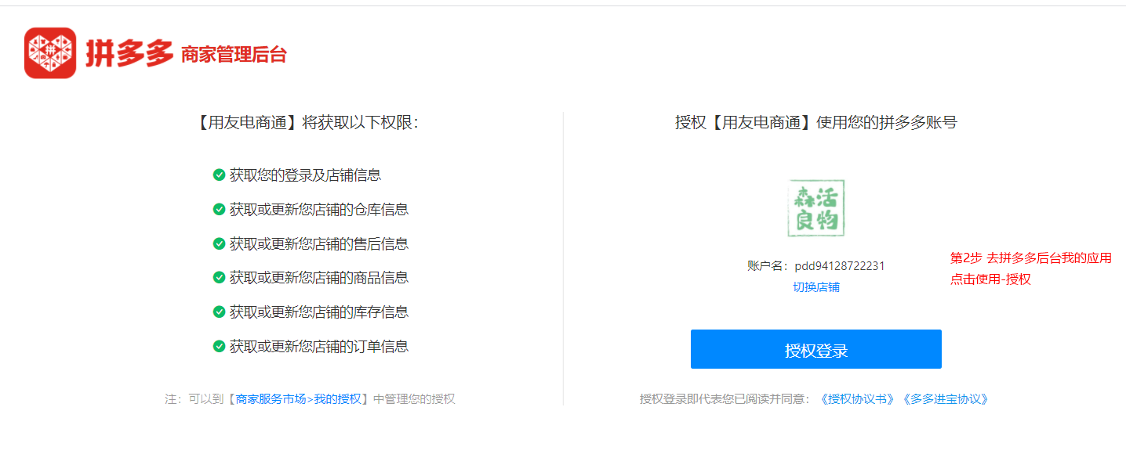The height and width of the screenshot is (454, 1126).
Task: Click the account name pdd94128722231
Action: pos(840,266)
